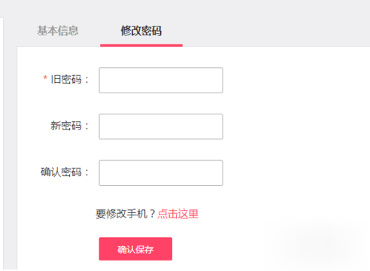The image size is (370, 271).
Task: Click the 要修改手机？ prompt text
Action: point(126,214)
